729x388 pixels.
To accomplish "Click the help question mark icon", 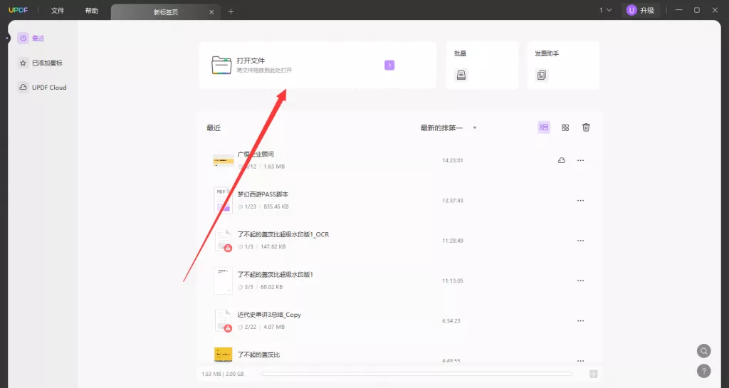I will point(703,371).
